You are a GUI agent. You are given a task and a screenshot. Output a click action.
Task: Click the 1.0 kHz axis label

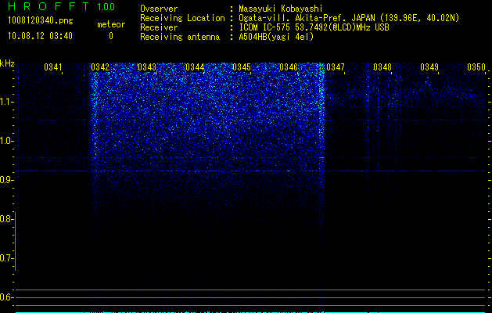coord(5,141)
